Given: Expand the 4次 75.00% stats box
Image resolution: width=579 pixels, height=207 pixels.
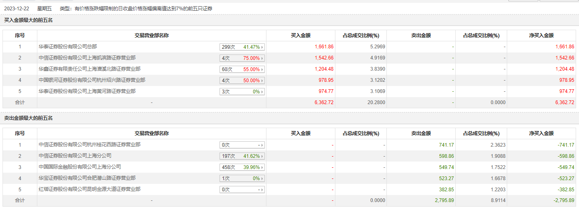Looking at the screenshot, I should [x=242, y=58].
